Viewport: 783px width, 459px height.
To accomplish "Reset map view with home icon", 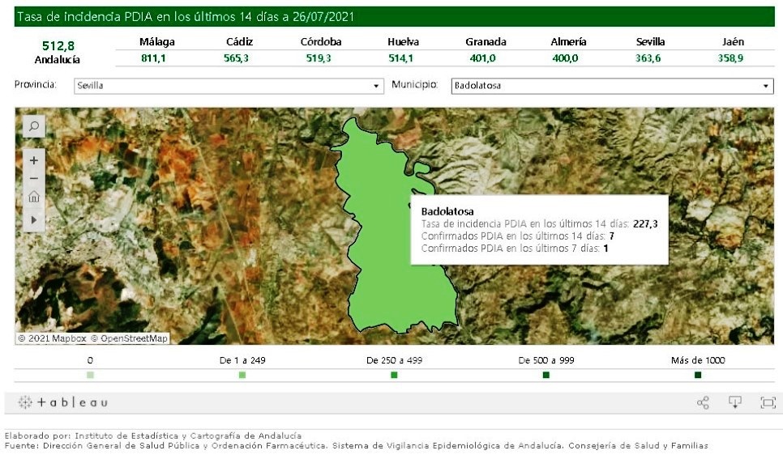I will pyautogui.click(x=34, y=198).
